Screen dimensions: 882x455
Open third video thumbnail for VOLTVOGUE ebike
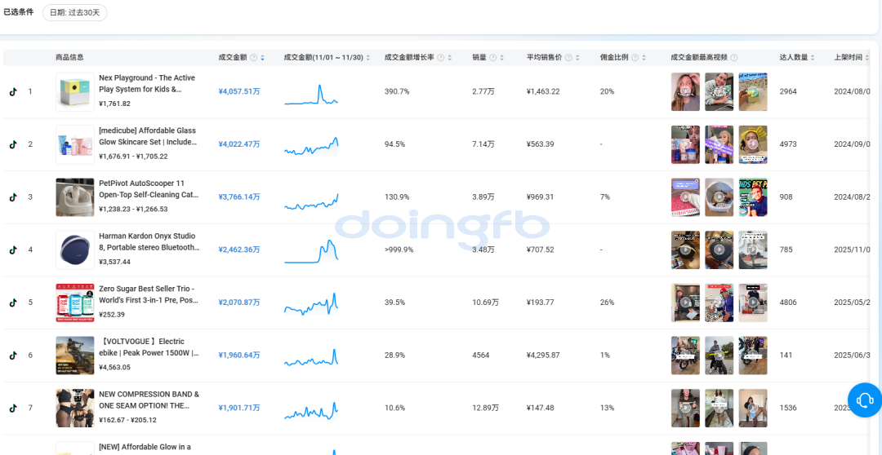coord(752,356)
